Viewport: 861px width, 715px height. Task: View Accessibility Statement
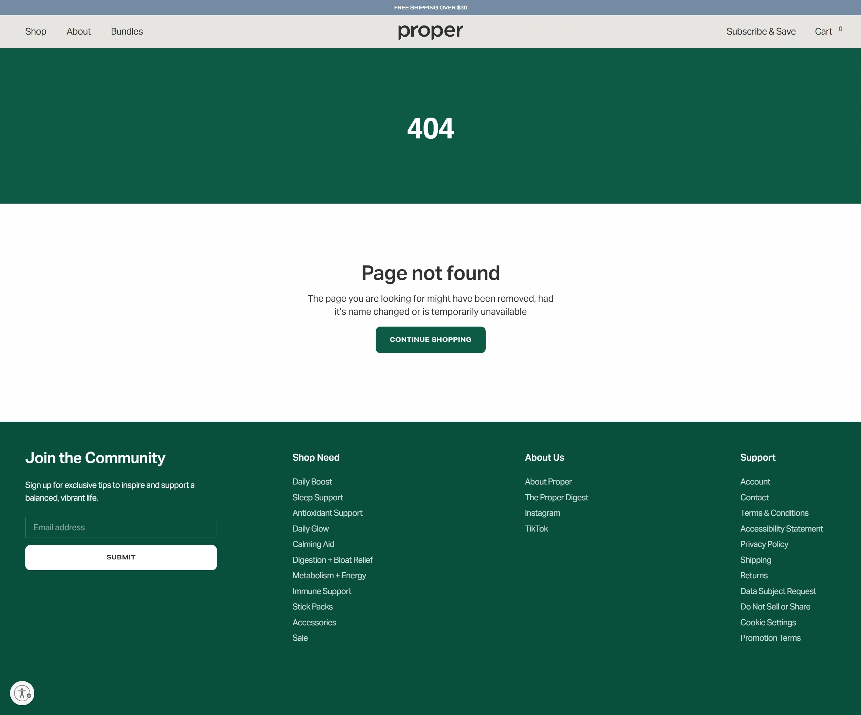(781, 529)
